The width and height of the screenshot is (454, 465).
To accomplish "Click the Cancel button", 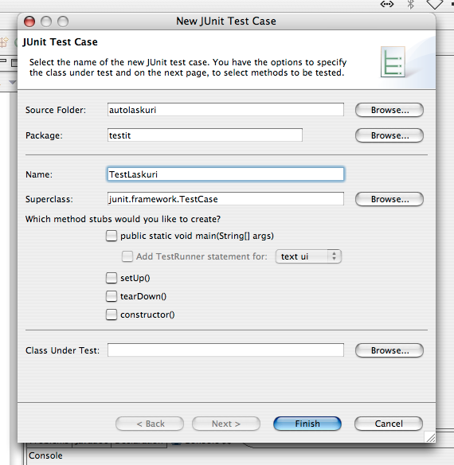I will (x=389, y=424).
